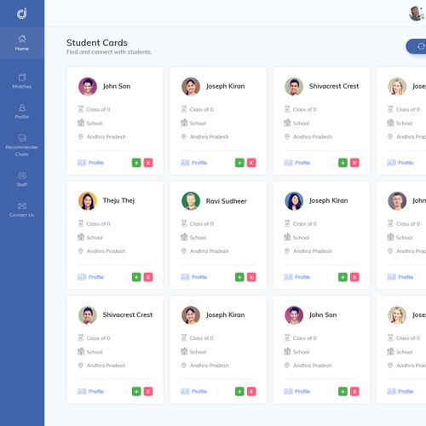
Task: Select 'Andhra Pradesh' on Ravi Sudheer's card
Action: point(210,251)
